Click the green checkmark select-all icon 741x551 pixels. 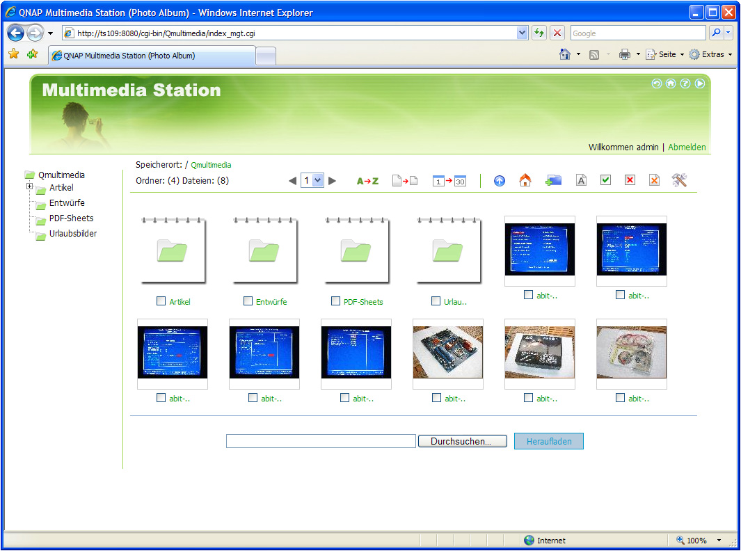point(605,181)
